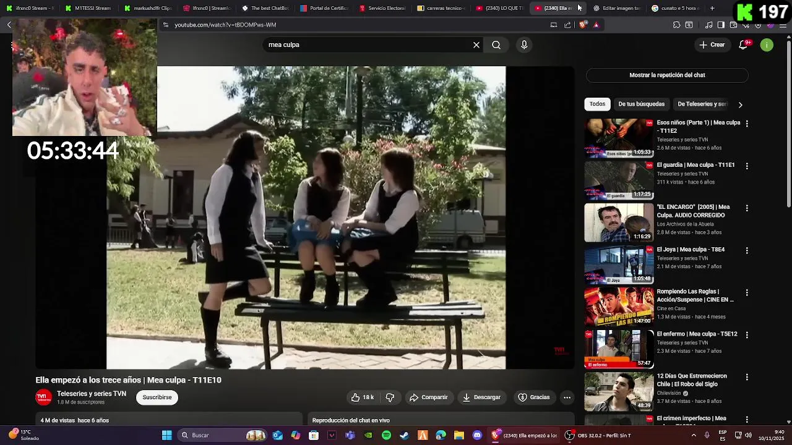
Task: Open the account avatar menu
Action: coord(767,45)
